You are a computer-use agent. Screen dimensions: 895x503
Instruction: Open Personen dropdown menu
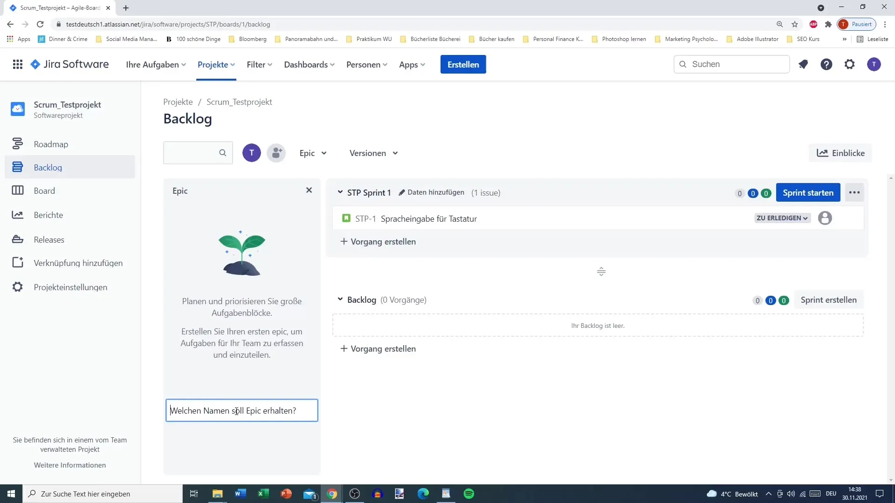coord(367,64)
